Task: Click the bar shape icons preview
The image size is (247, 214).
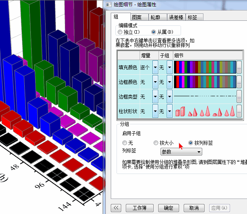Action: point(205,111)
